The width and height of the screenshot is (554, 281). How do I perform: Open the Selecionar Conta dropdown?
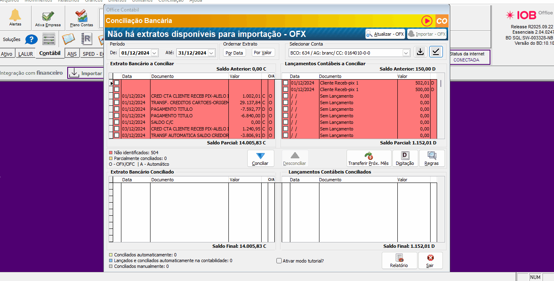(x=406, y=53)
